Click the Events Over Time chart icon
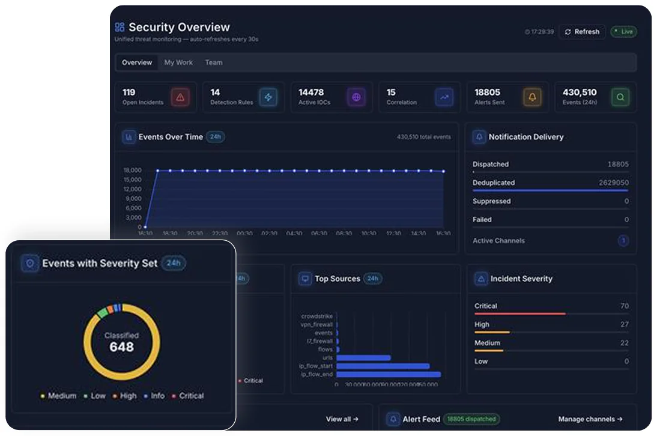The image size is (657, 436). (x=129, y=137)
